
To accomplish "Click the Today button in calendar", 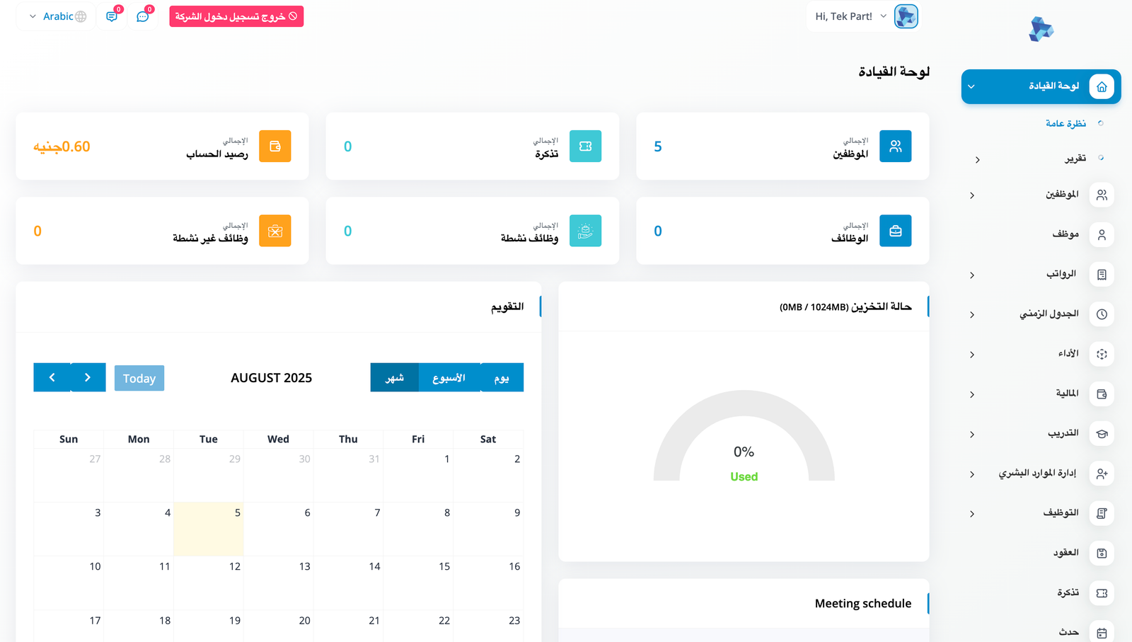I will (139, 377).
